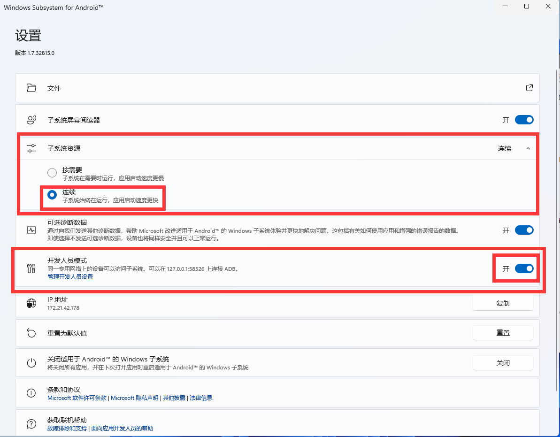This screenshot has height=437, width=560.
Task: Click the 重置为默认值 undo-arrow icon
Action: pyautogui.click(x=31, y=333)
